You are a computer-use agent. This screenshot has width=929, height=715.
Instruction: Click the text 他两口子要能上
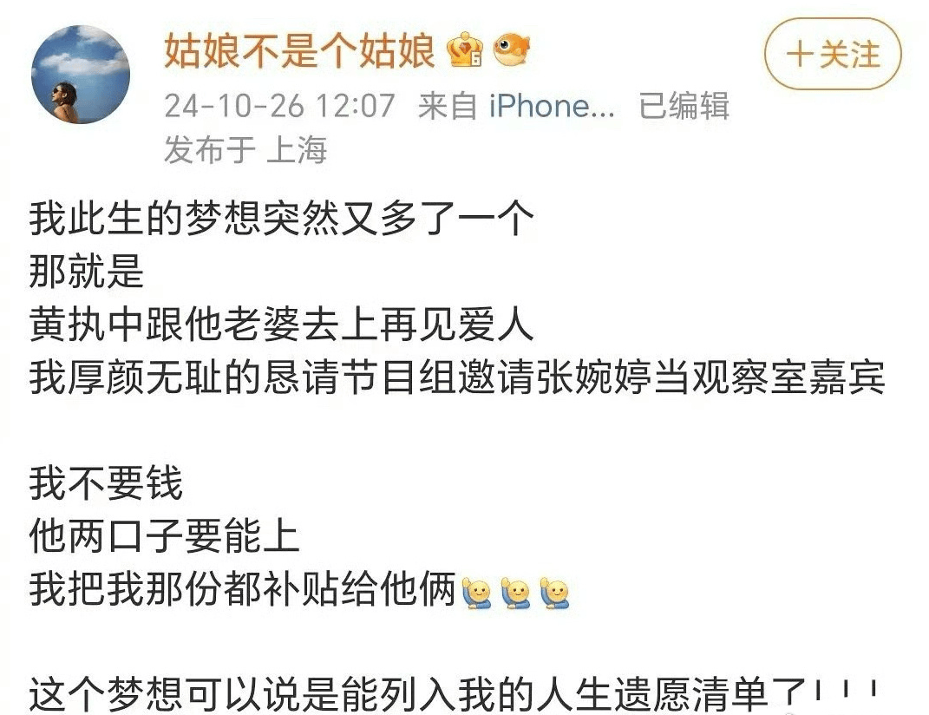click(164, 536)
